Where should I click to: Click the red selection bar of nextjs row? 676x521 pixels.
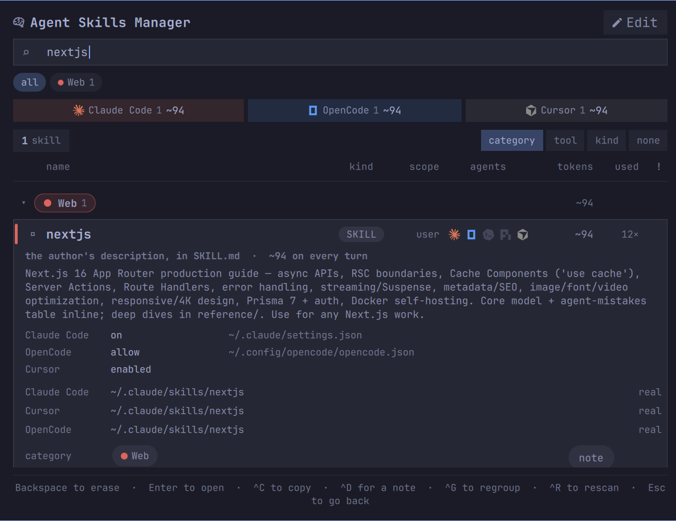click(x=17, y=234)
